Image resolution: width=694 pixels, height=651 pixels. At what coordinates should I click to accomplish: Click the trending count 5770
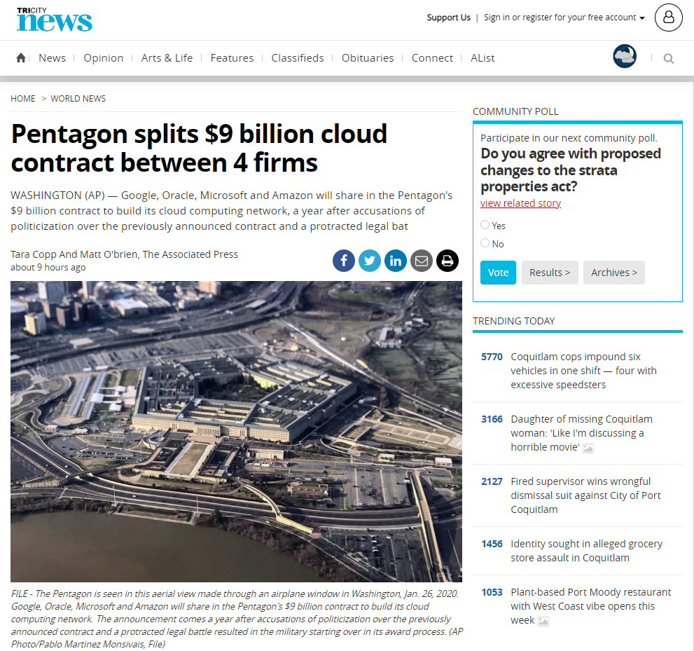coord(492,357)
